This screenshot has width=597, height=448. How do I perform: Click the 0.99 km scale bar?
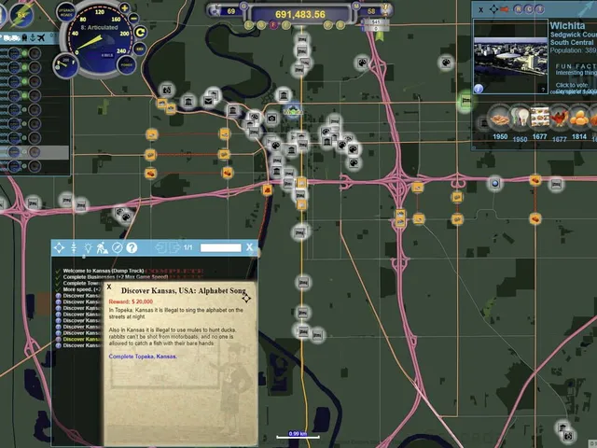click(298, 435)
